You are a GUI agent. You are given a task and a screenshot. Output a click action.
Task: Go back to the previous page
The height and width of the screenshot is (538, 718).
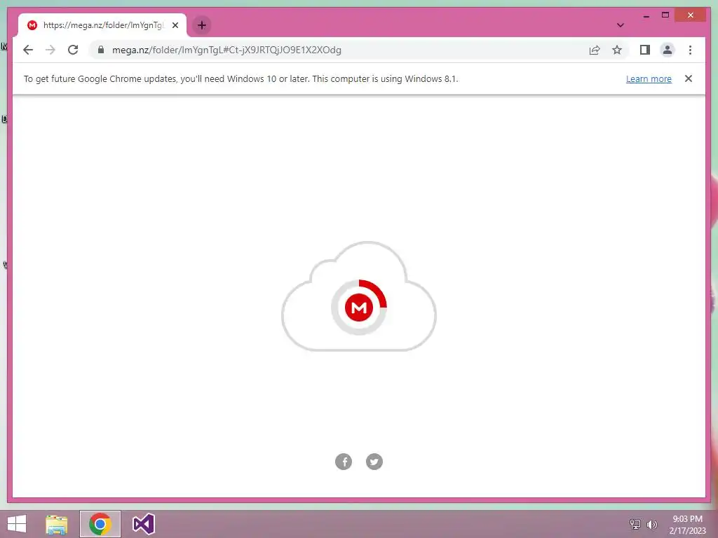click(28, 50)
